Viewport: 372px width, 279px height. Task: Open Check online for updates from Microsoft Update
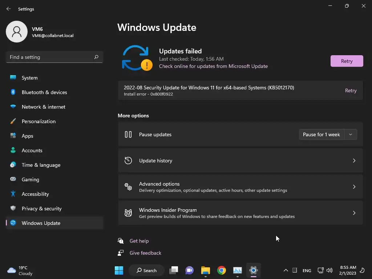213,66
